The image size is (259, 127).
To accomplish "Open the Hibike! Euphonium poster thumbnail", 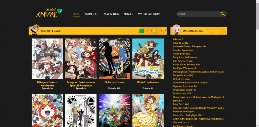I will click(x=148, y=59).
